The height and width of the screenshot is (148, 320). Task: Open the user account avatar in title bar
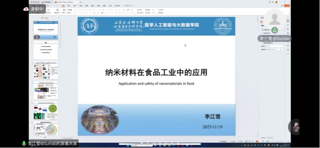click(276, 2)
